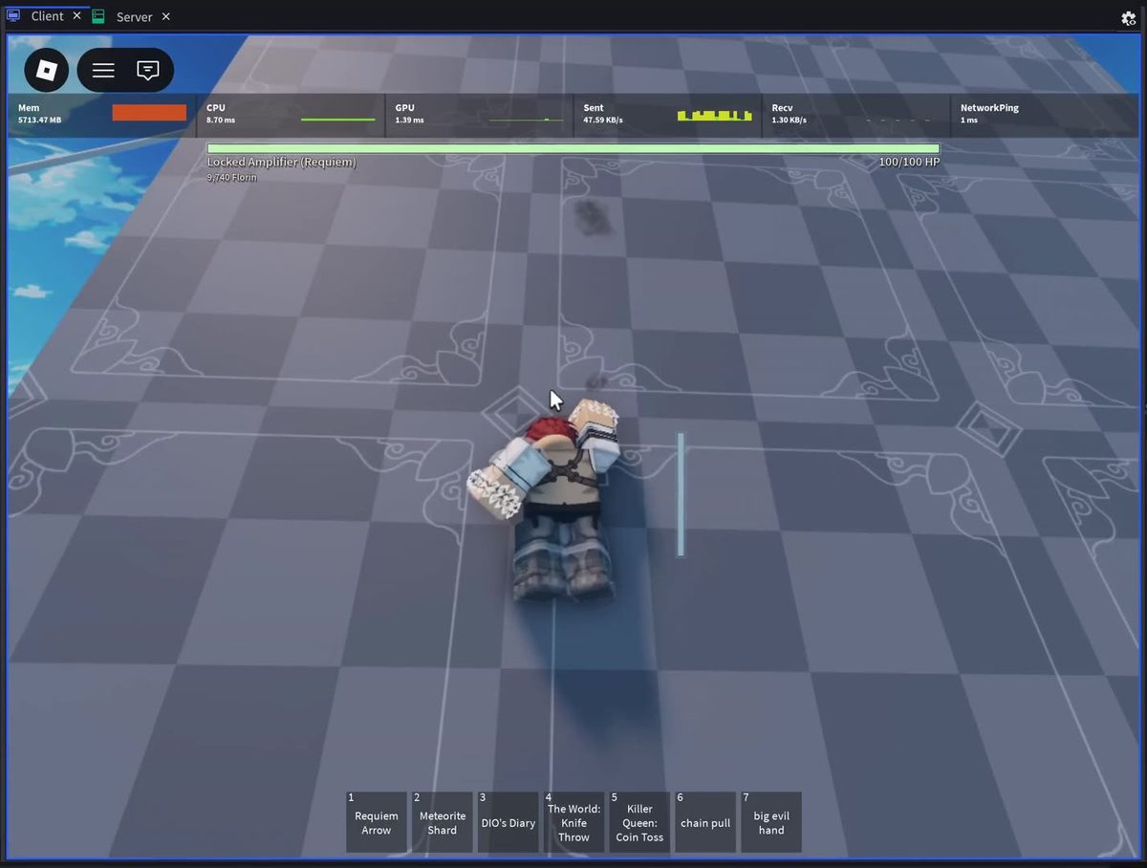Click the green health bar
This screenshot has height=868, width=1147.
tap(573, 148)
